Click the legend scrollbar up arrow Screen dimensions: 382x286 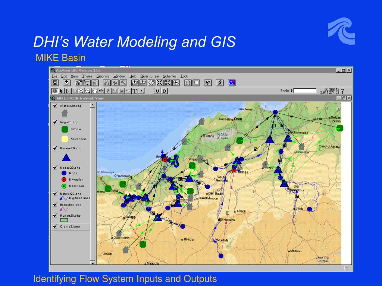tap(93, 105)
